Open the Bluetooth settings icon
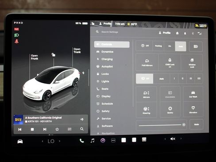 (x=193, y=34)
